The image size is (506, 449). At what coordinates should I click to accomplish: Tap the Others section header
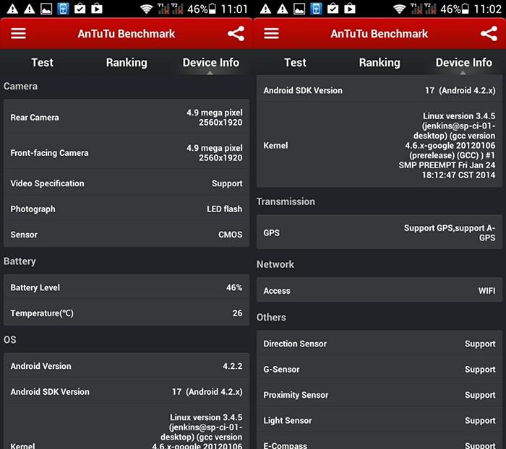click(x=271, y=317)
